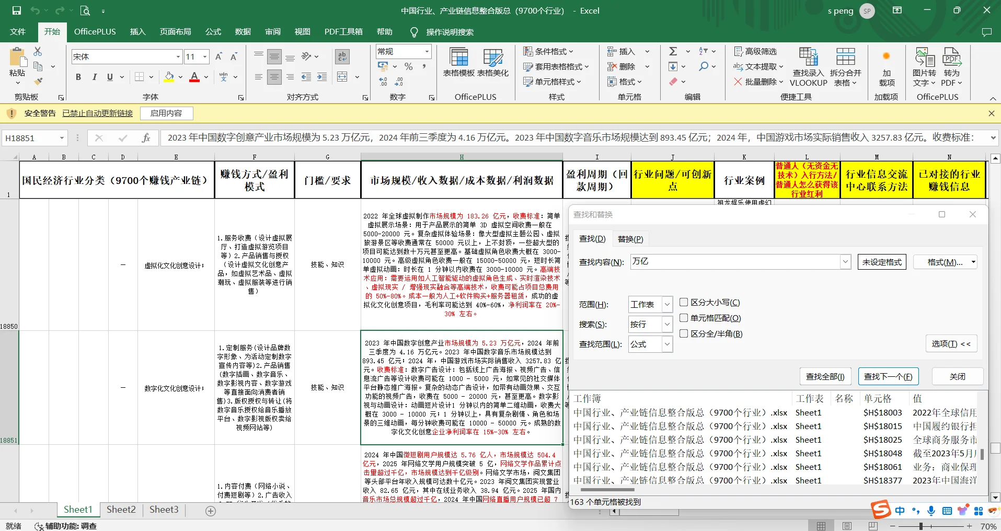Toggle Underline formatting
The image size is (1001, 531).
click(110, 77)
